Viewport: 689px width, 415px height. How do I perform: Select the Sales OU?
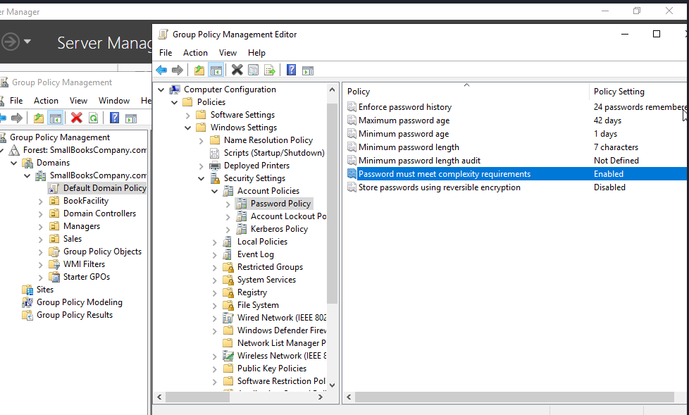[x=73, y=239]
